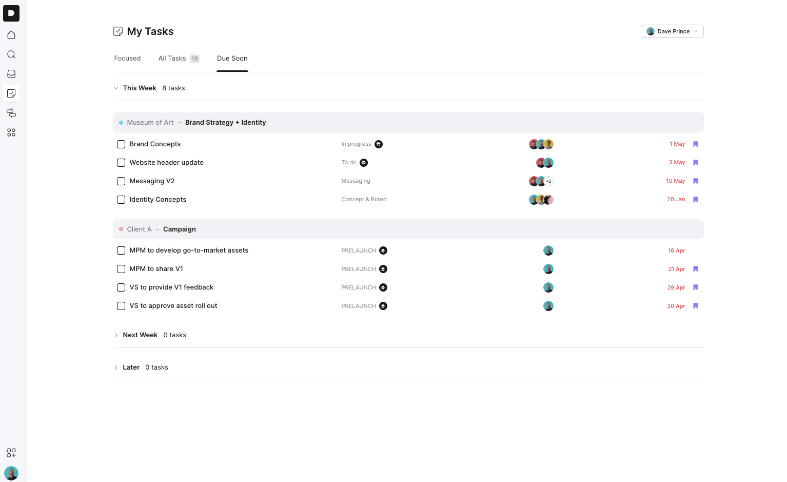Click the teal dot beside Museum of Art
787x482 pixels.
click(121, 123)
